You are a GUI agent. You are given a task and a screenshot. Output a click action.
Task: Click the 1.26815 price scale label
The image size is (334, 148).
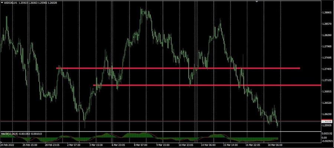point(327,92)
